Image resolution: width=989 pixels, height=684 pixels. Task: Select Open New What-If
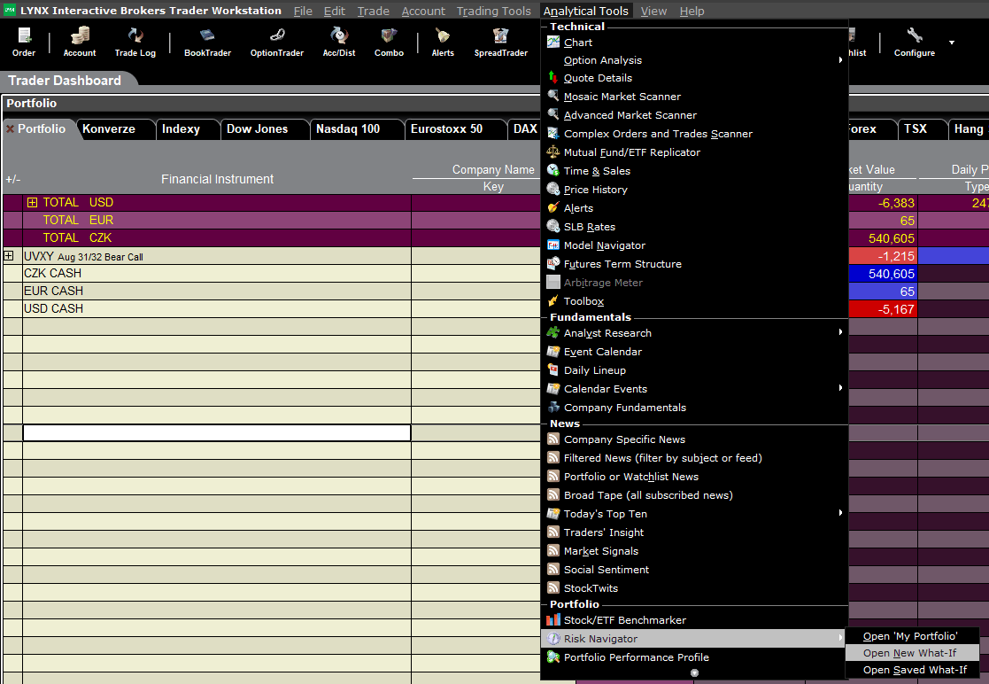pyautogui.click(x=910, y=653)
